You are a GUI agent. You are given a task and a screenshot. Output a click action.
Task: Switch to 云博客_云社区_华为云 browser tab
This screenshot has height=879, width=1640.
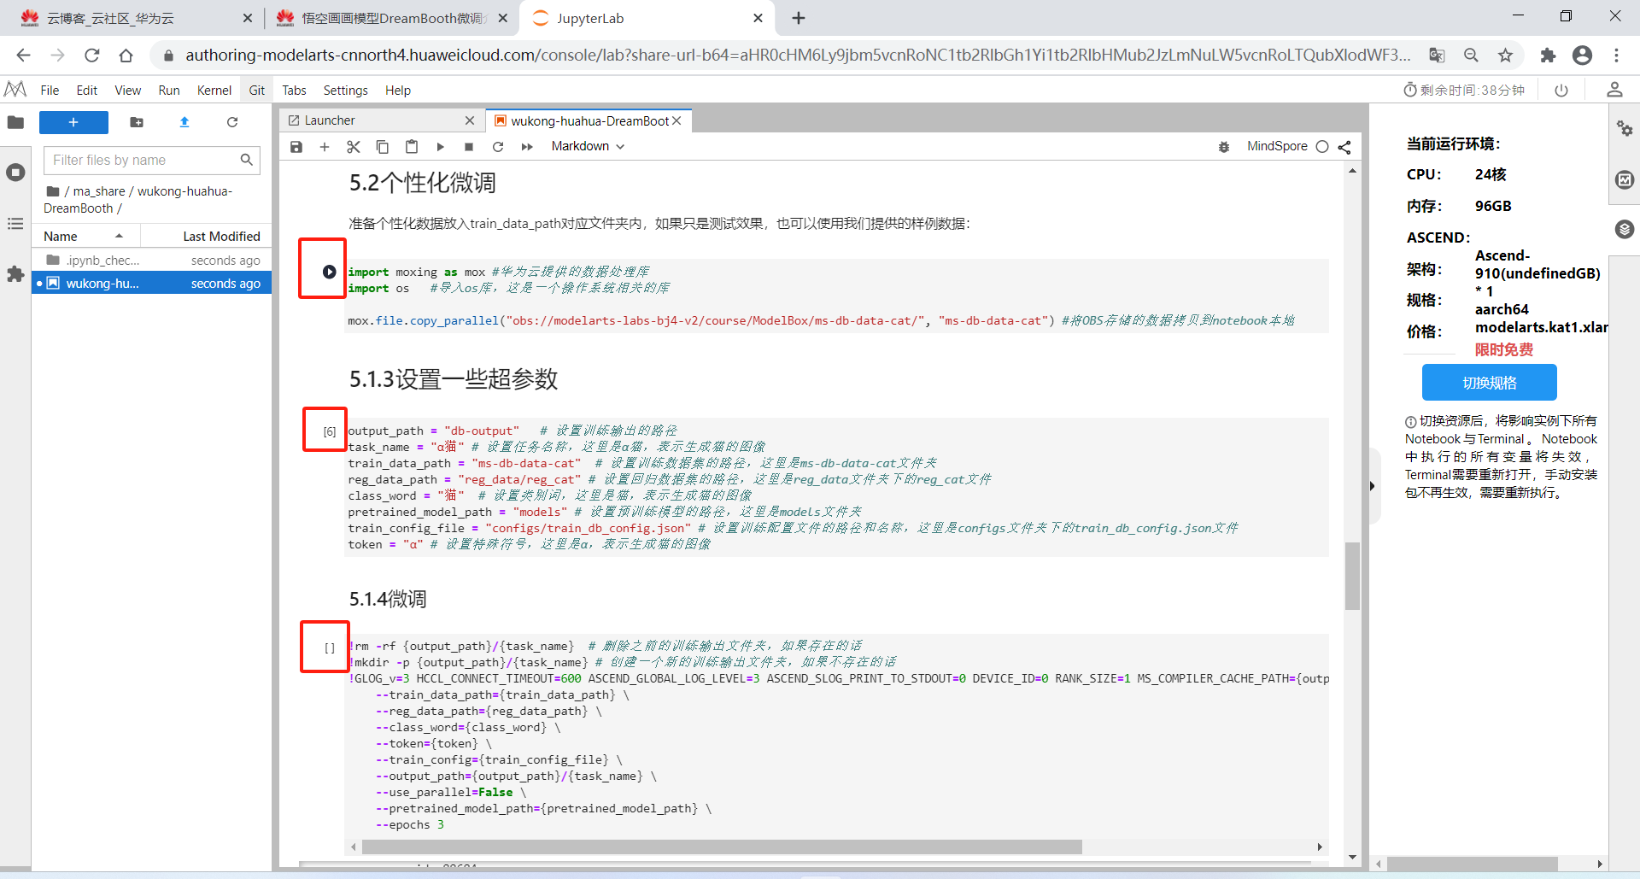(136, 18)
